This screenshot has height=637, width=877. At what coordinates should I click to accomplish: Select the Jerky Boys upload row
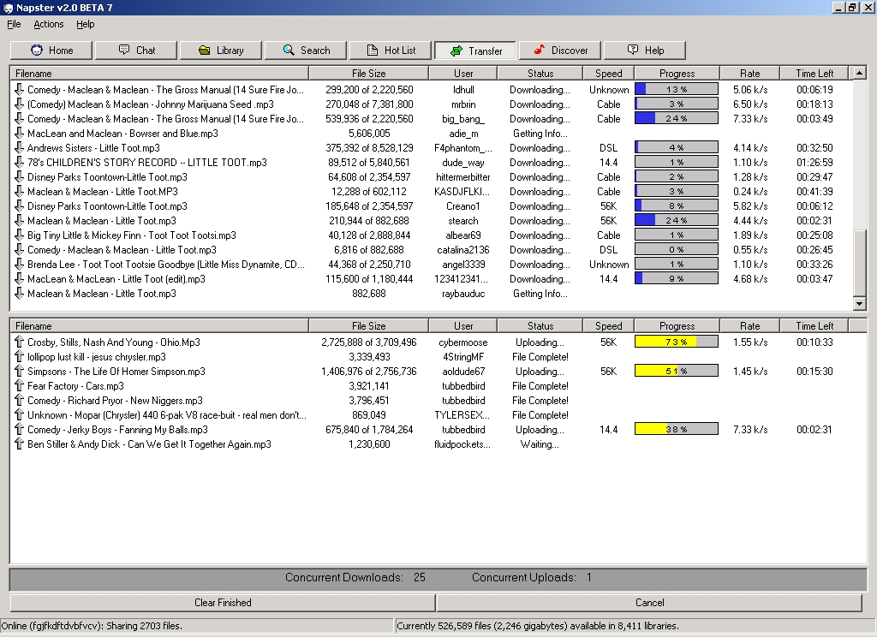(117, 430)
